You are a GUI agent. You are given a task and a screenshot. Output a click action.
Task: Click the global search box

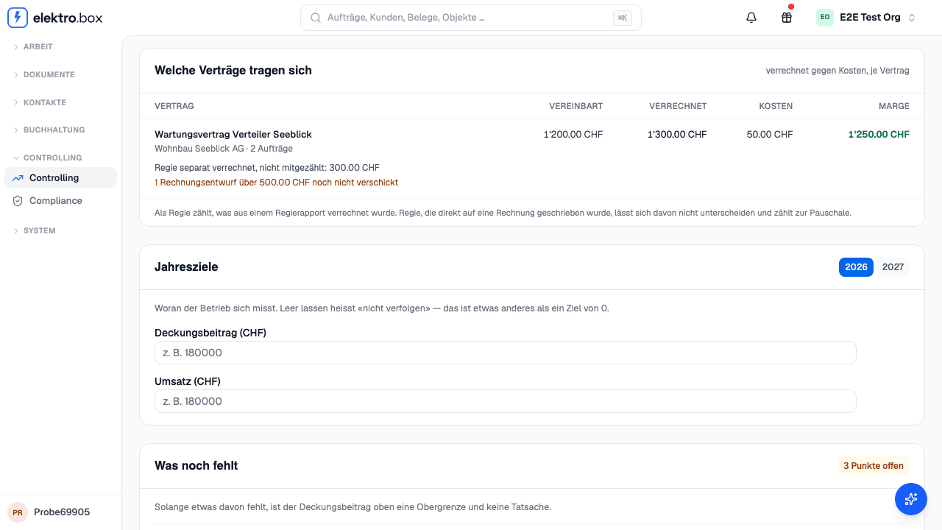click(x=471, y=18)
